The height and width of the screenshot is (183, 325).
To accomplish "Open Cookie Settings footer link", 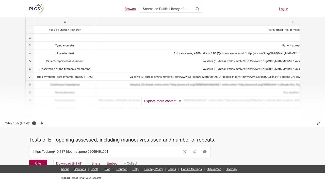I will tap(191, 169).
